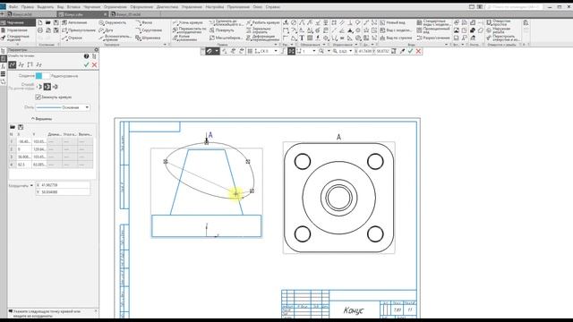
Task: Click green checkmark in quick toolbar
Action: click(410, 52)
